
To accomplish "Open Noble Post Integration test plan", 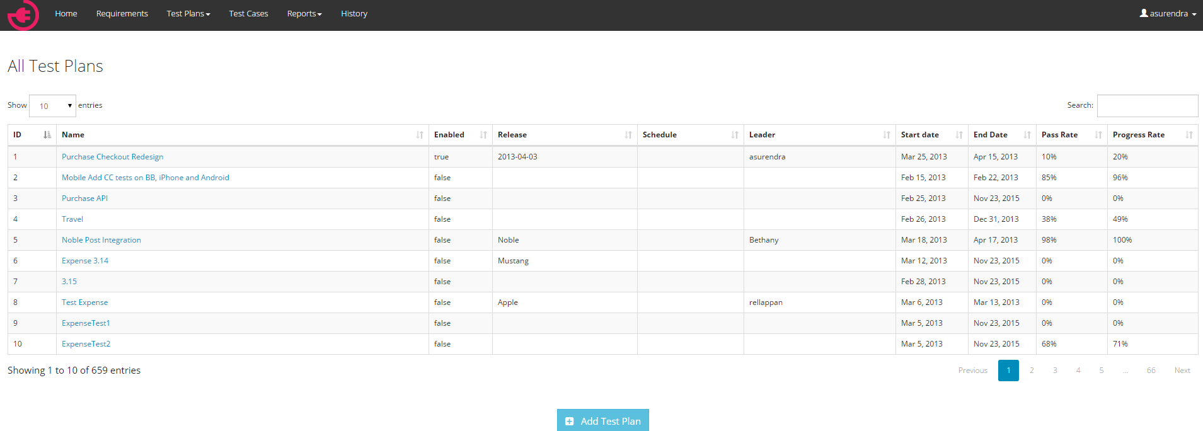I will (x=101, y=240).
